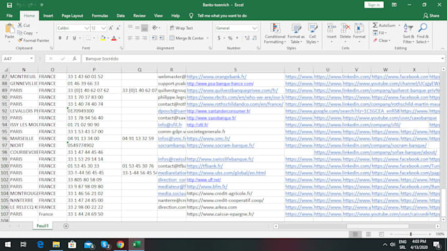The width and height of the screenshot is (447, 251).
Task: Toggle Italic formatting
Action: tap(67, 38)
